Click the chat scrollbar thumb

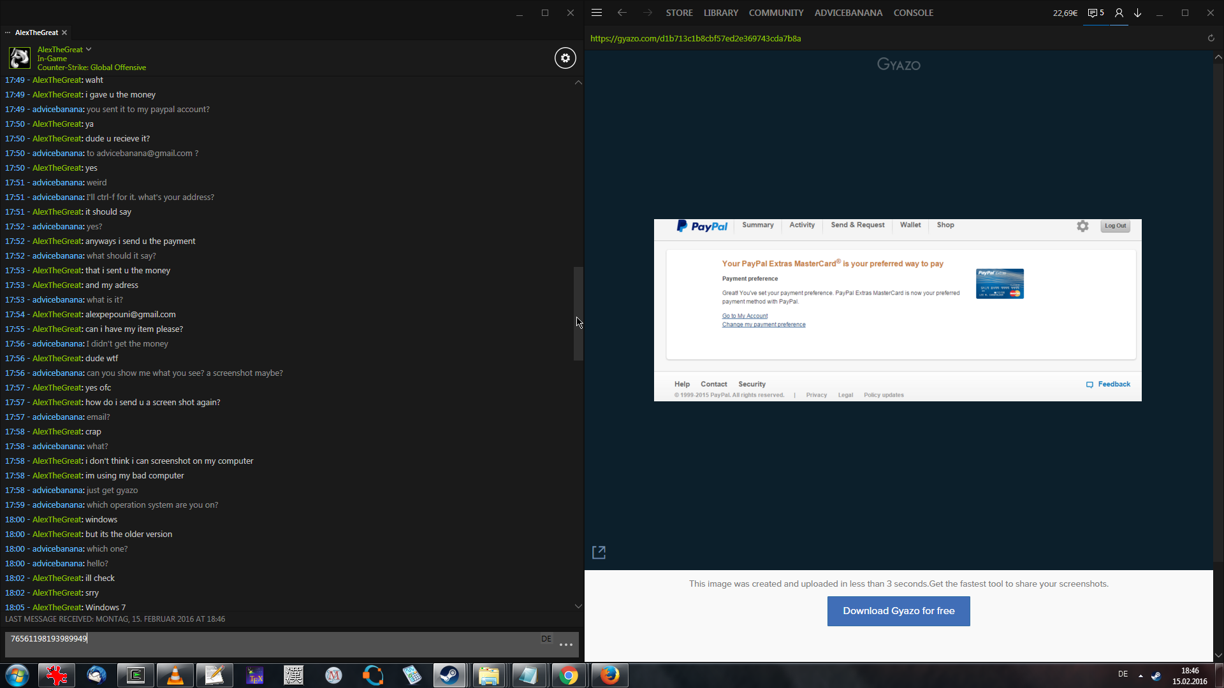pyautogui.click(x=578, y=312)
